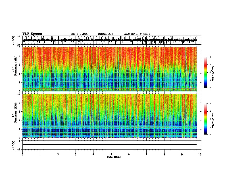Image resolution: width=225 pixels, height=173 pixels.
Task: Click the "VLF Spectra" plot title
Action: click(x=32, y=34)
